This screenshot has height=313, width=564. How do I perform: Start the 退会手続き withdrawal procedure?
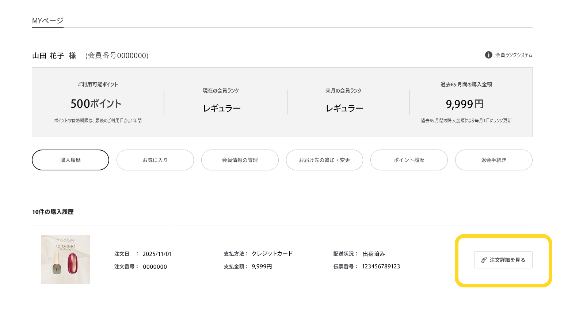(x=493, y=160)
